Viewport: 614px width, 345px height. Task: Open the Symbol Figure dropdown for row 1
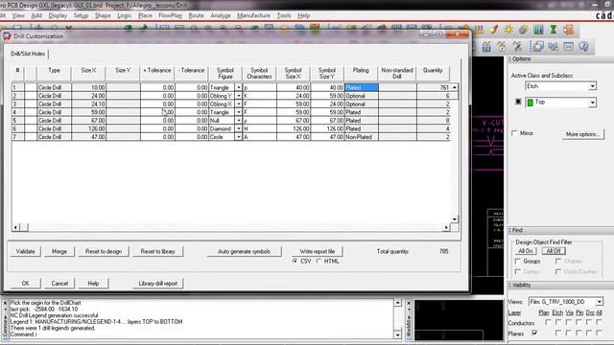pos(239,87)
